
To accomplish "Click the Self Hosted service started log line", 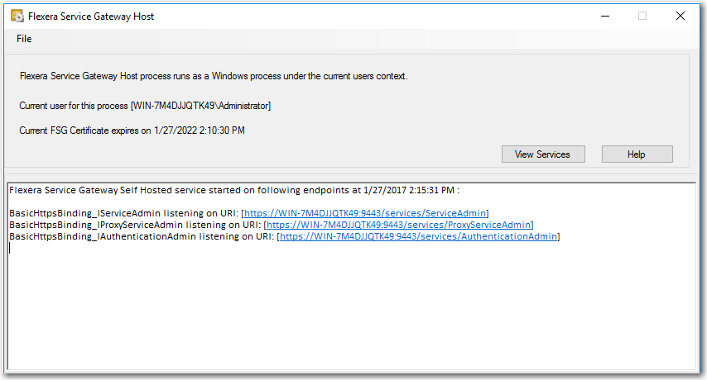I will [x=234, y=190].
